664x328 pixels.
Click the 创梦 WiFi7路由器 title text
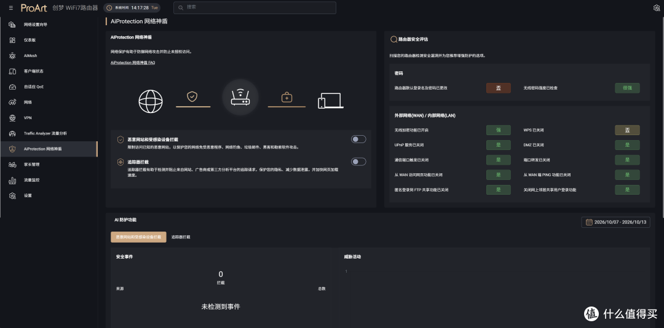75,7
